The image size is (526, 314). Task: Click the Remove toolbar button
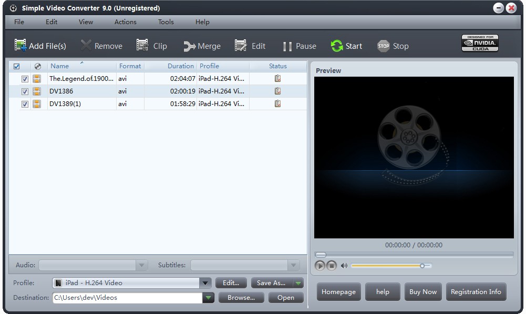tap(101, 46)
